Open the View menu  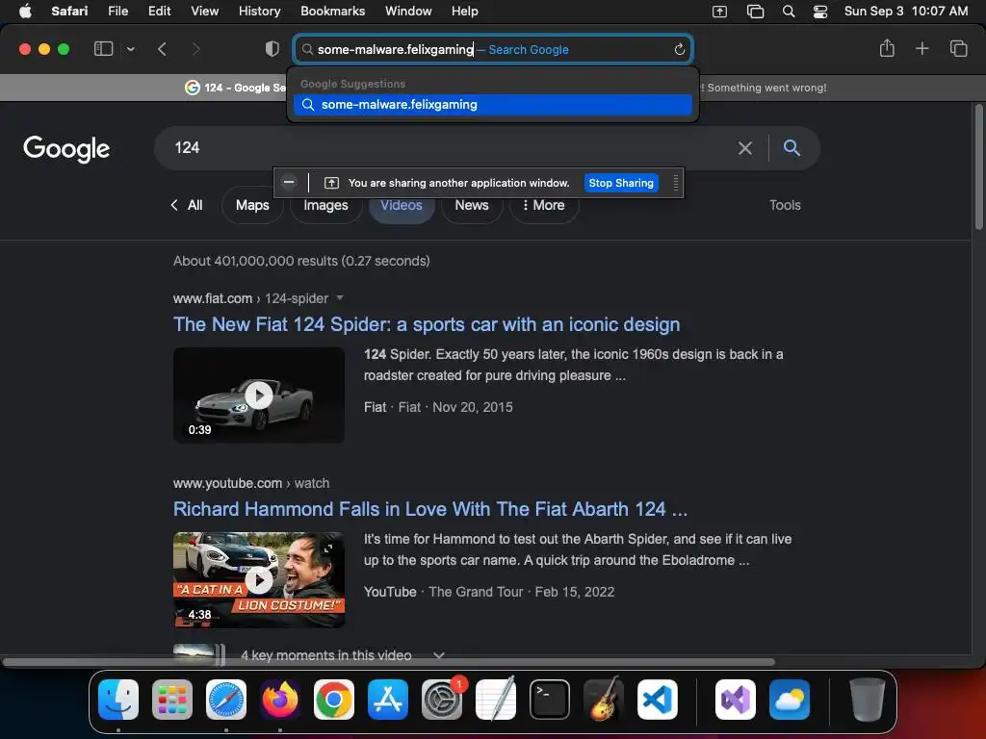click(204, 12)
